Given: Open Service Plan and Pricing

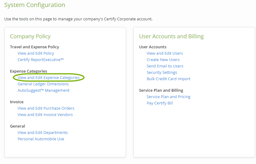Looking at the screenshot, I should tap(168, 97).
